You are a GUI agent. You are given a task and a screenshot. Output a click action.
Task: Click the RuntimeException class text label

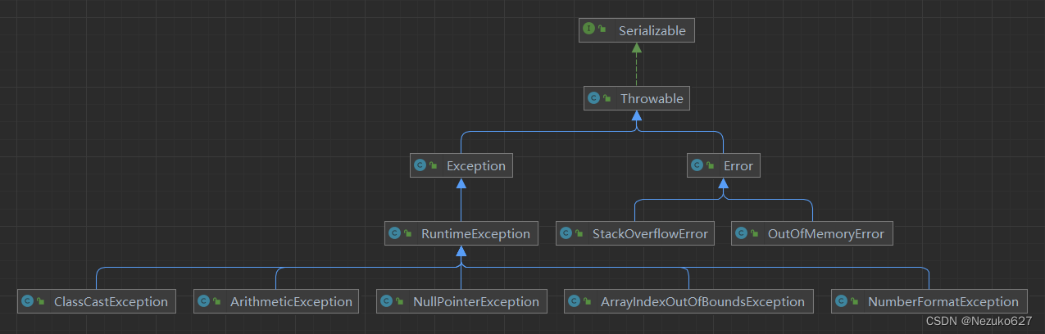pos(476,234)
